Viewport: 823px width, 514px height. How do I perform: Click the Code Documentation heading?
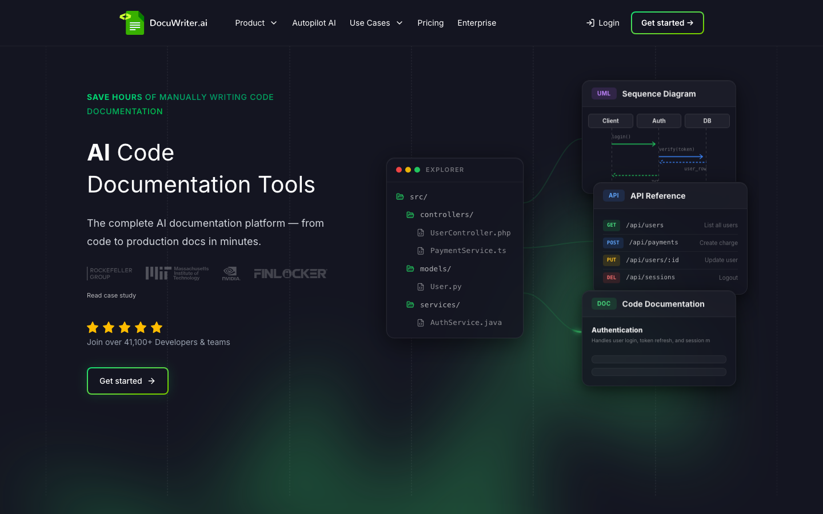(663, 304)
